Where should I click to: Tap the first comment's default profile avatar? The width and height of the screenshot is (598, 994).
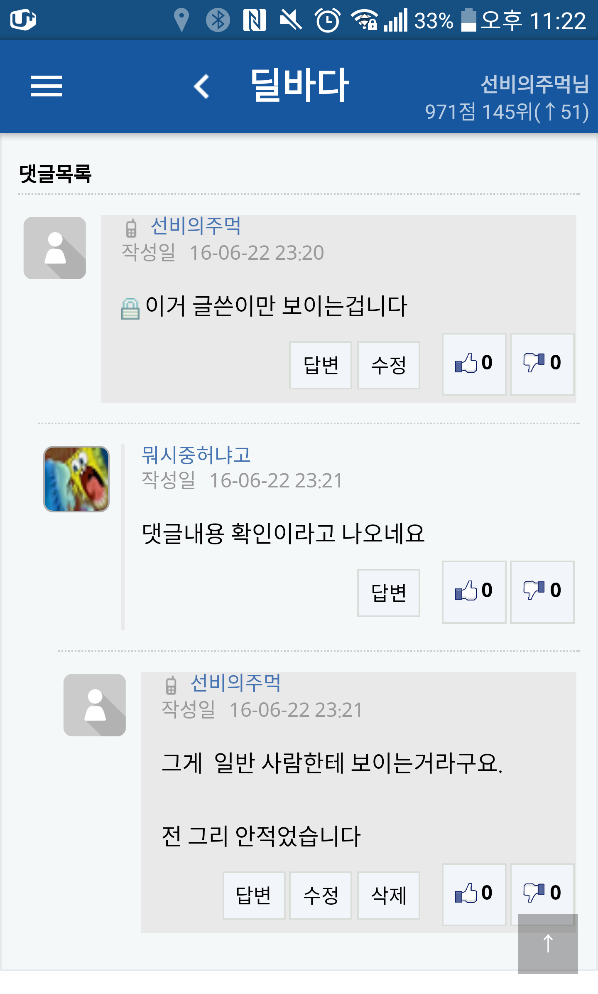[55, 248]
